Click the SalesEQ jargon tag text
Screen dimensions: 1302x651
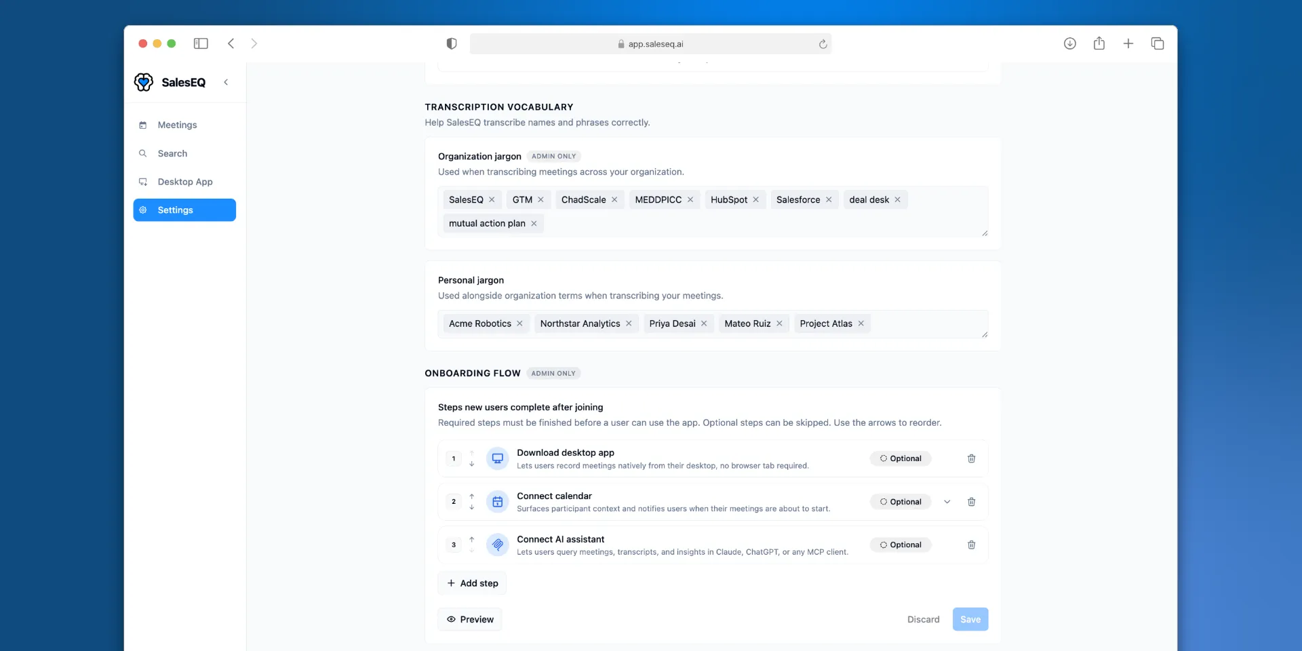[x=466, y=199]
